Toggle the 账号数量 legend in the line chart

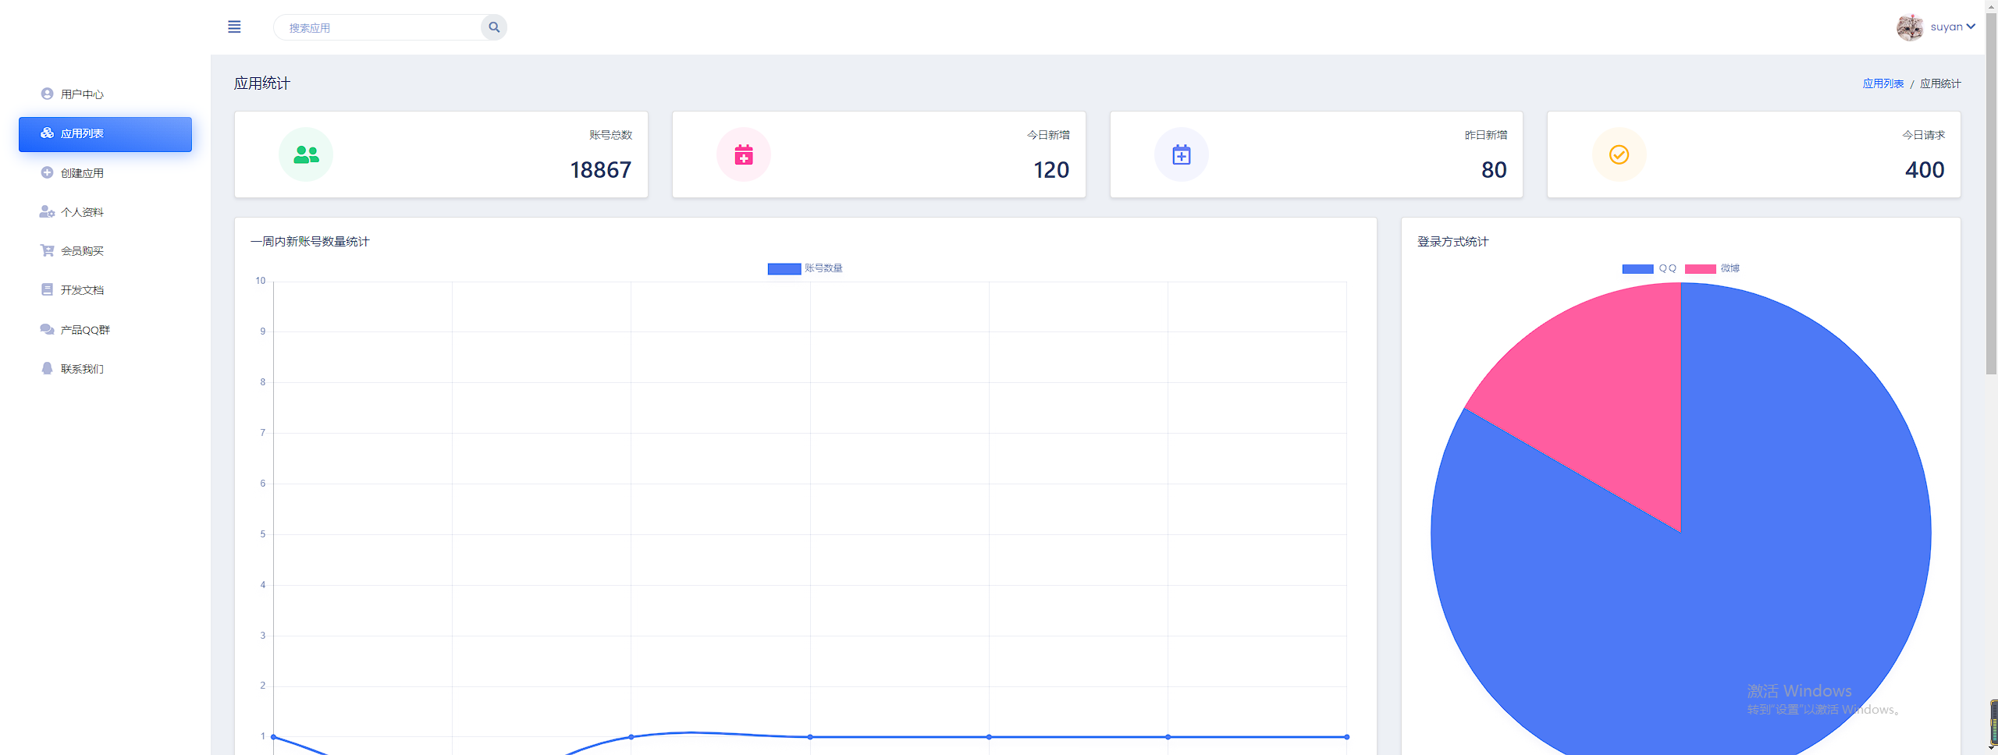pyautogui.click(x=805, y=268)
